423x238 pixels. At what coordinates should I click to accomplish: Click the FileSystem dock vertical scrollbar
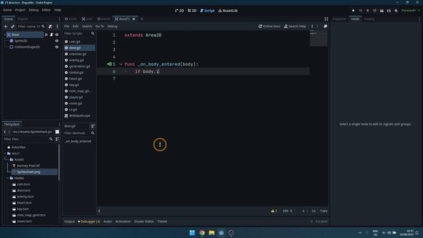click(x=59, y=162)
